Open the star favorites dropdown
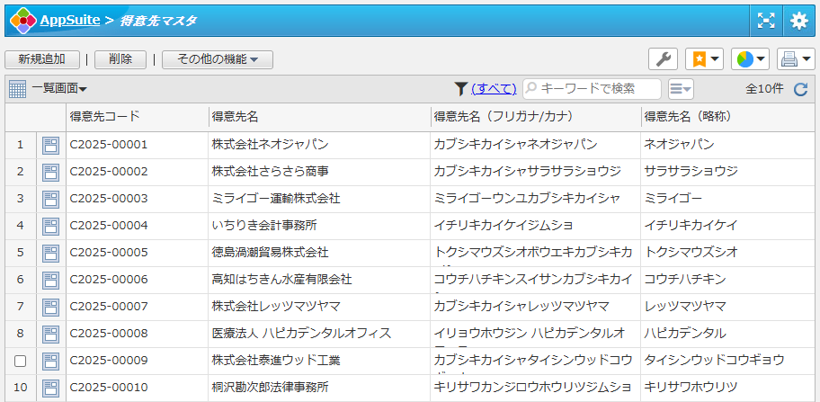The width and height of the screenshot is (820, 402). [704, 59]
